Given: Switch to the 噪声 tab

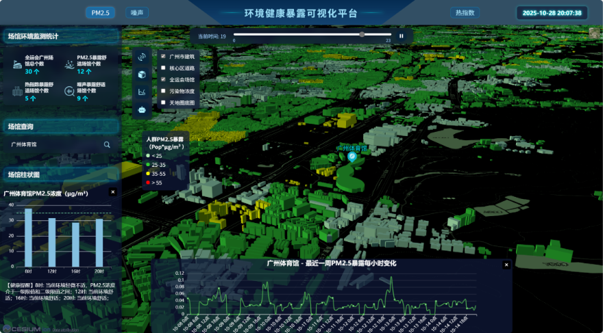Looking at the screenshot, I should tap(137, 12).
